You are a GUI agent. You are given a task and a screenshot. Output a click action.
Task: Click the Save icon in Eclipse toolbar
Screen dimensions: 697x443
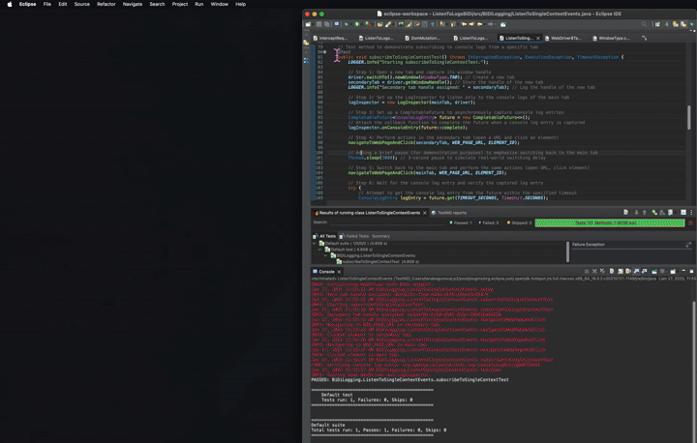tap(318, 24)
